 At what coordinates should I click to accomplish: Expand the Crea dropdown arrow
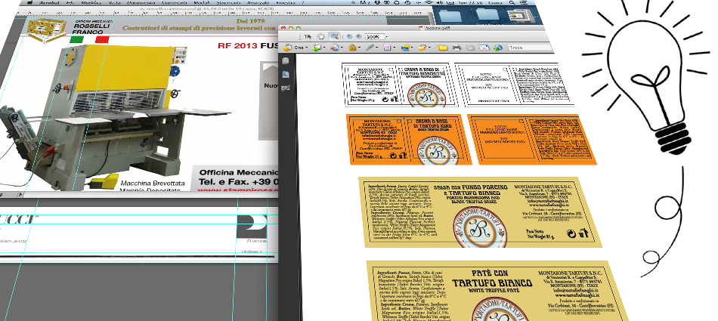tap(307, 47)
